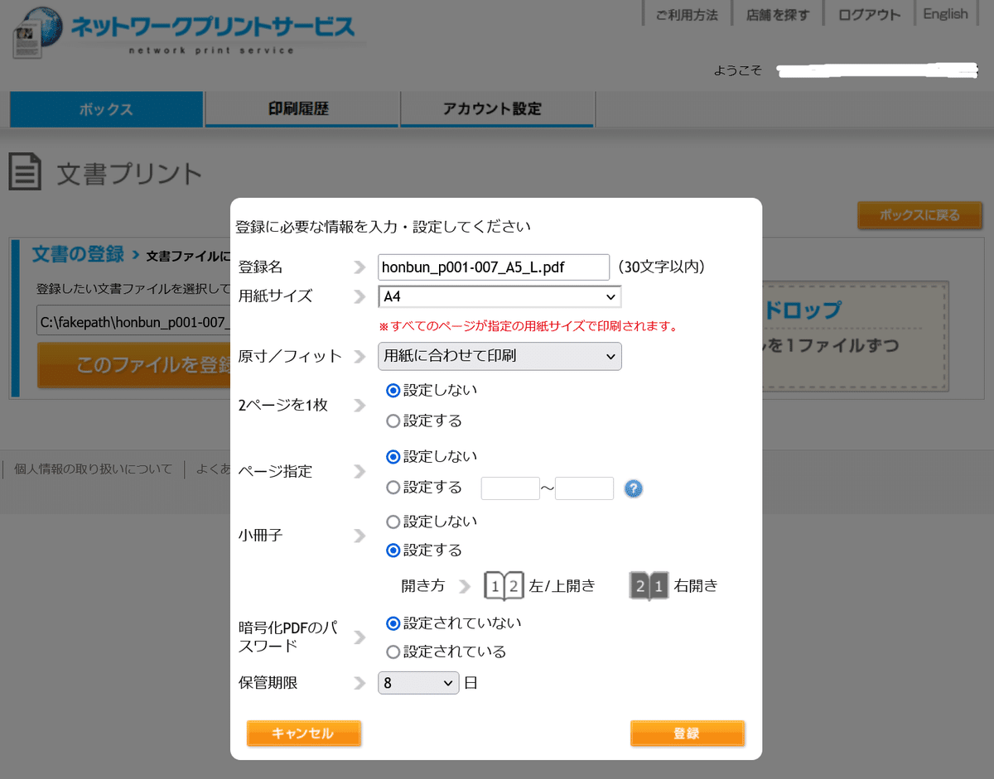The height and width of the screenshot is (779, 994).
Task: Click the English language link
Action: (x=945, y=14)
